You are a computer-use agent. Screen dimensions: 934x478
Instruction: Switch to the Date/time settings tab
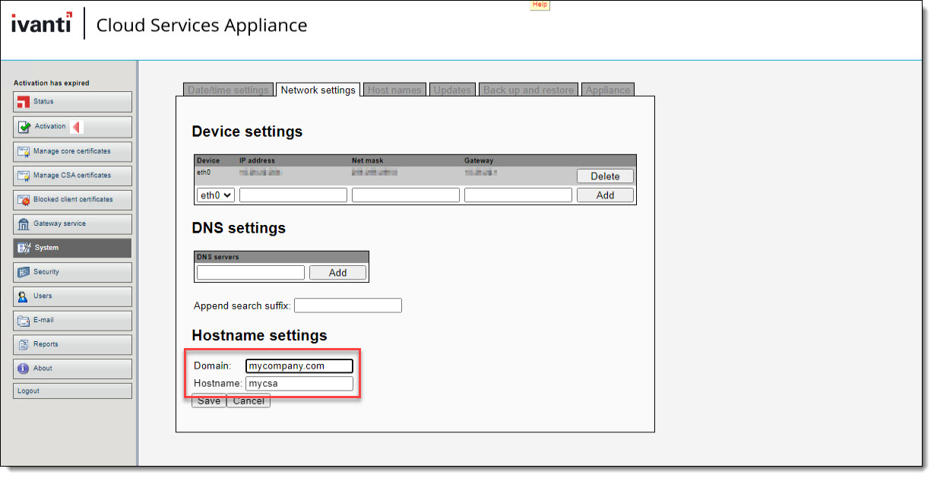[x=228, y=90]
